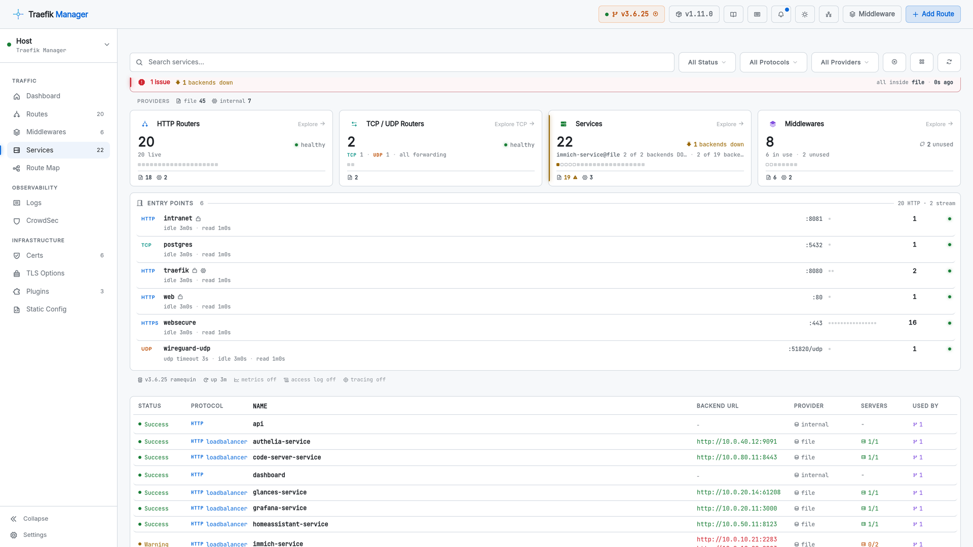Click the Plugins puzzle icon in sidebar
973x547 pixels.
17,292
